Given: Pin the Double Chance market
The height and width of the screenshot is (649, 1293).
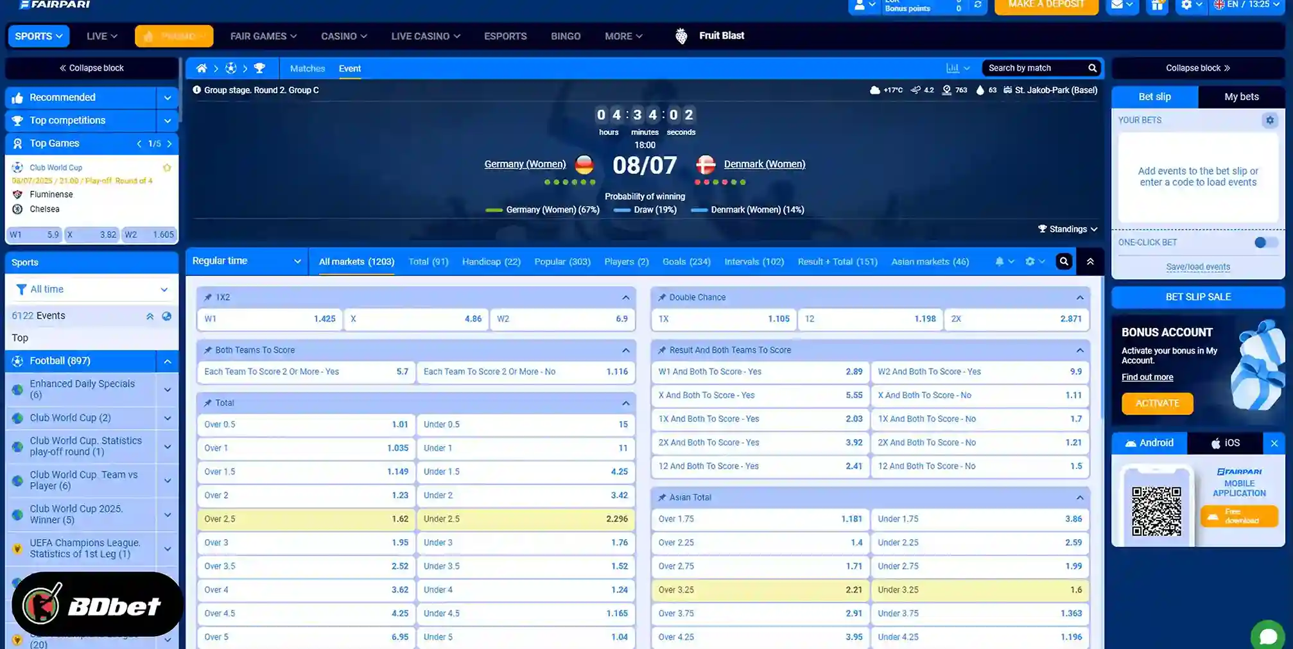Looking at the screenshot, I should pyautogui.click(x=662, y=297).
